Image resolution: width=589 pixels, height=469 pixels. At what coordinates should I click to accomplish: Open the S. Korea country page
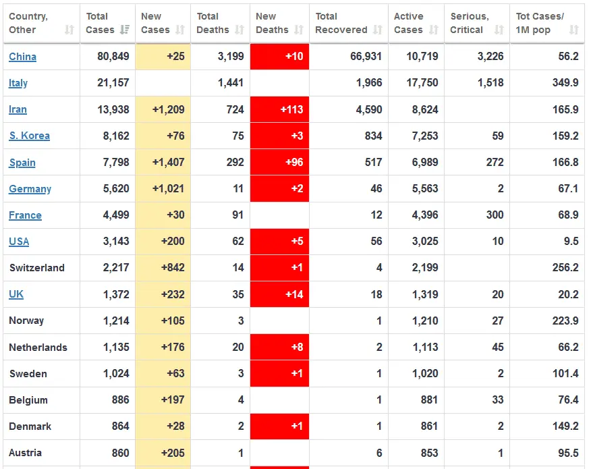point(29,136)
